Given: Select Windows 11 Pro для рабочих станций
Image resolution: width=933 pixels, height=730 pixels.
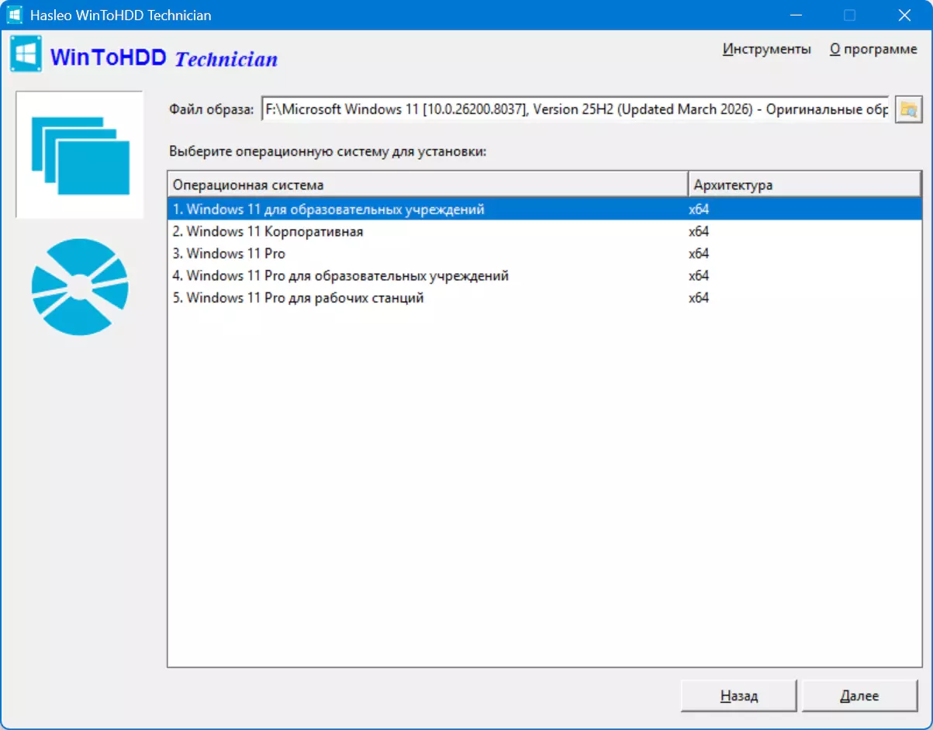Looking at the screenshot, I should [x=544, y=298].
